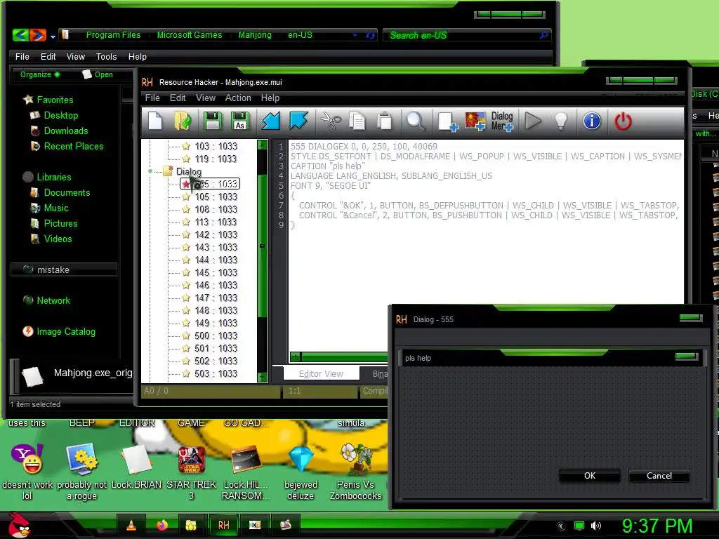The width and height of the screenshot is (719, 539).
Task: Open bejeweled deluxe desktop shortcut
Action: 301,472
